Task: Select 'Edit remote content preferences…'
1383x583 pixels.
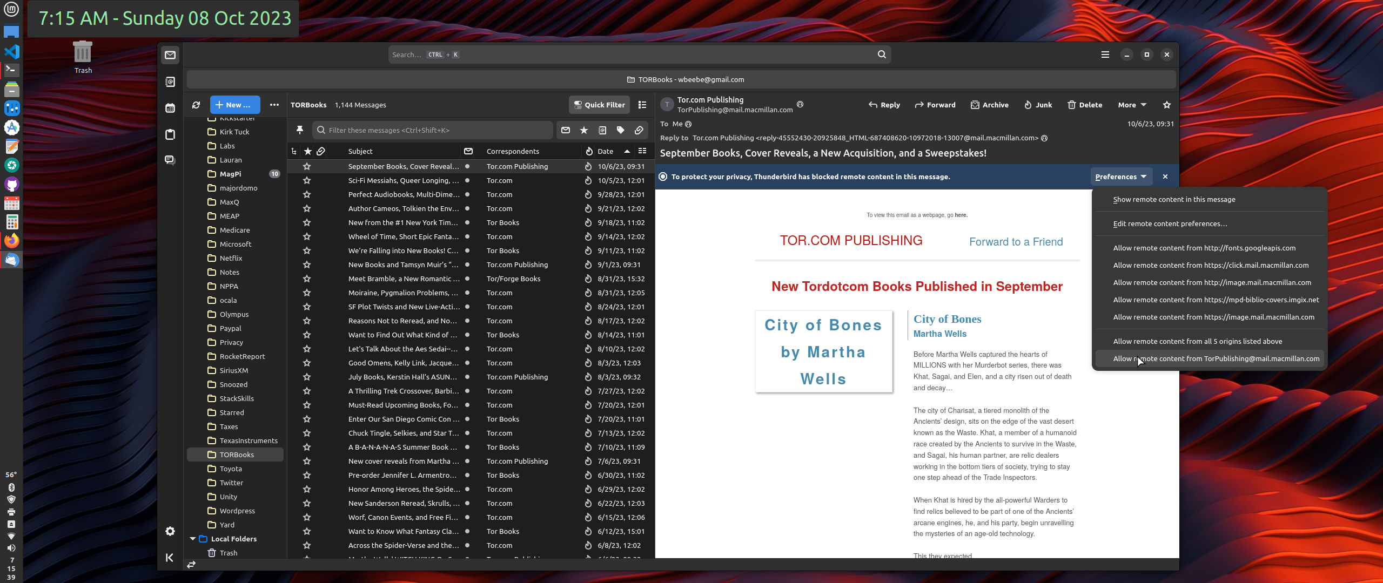Action: [x=1210, y=224]
